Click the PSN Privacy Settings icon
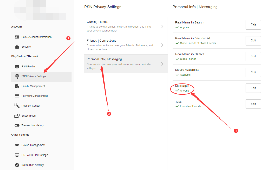Viewport: 274px width, 170px height. 17,76
